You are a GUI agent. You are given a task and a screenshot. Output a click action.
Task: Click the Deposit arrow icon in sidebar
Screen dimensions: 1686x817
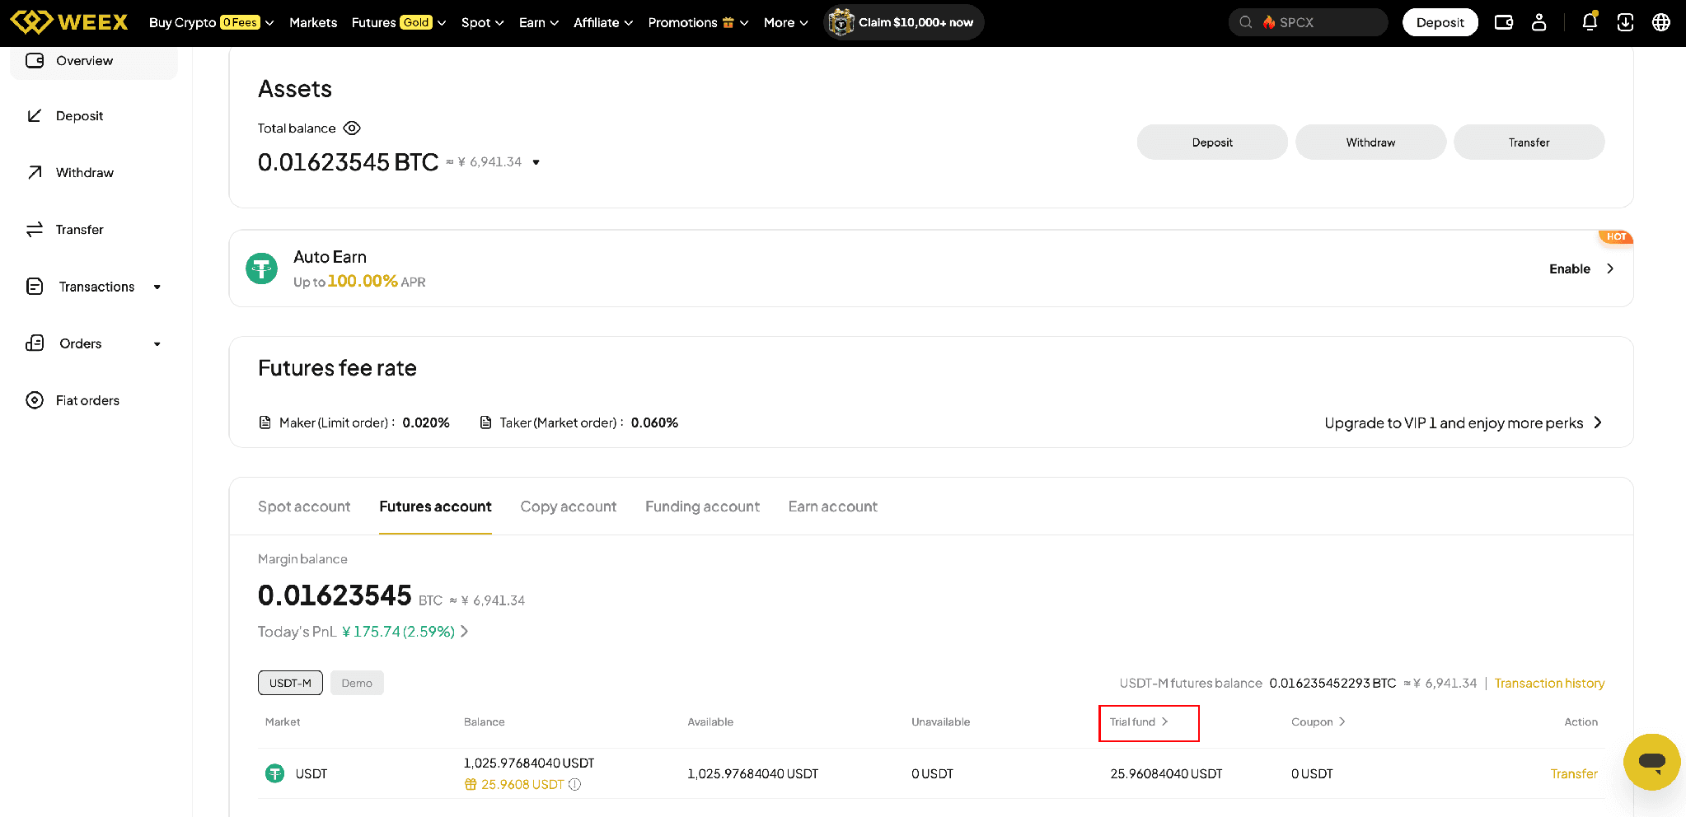tap(35, 116)
